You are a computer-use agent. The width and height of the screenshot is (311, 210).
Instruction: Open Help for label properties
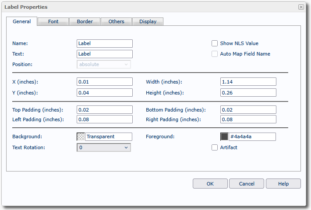click(283, 184)
